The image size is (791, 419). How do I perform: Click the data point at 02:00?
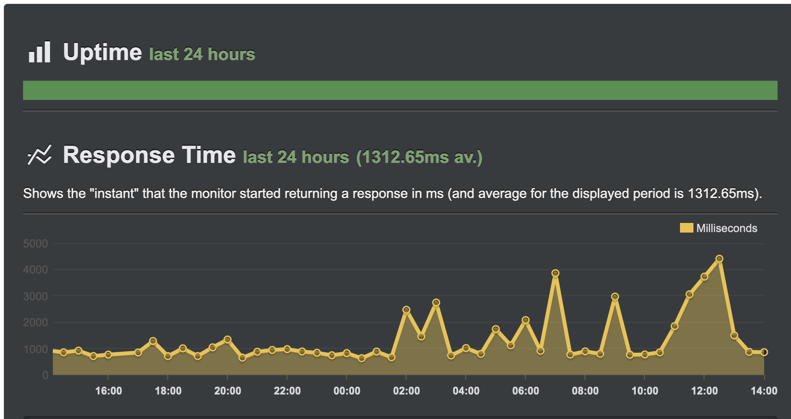[407, 310]
